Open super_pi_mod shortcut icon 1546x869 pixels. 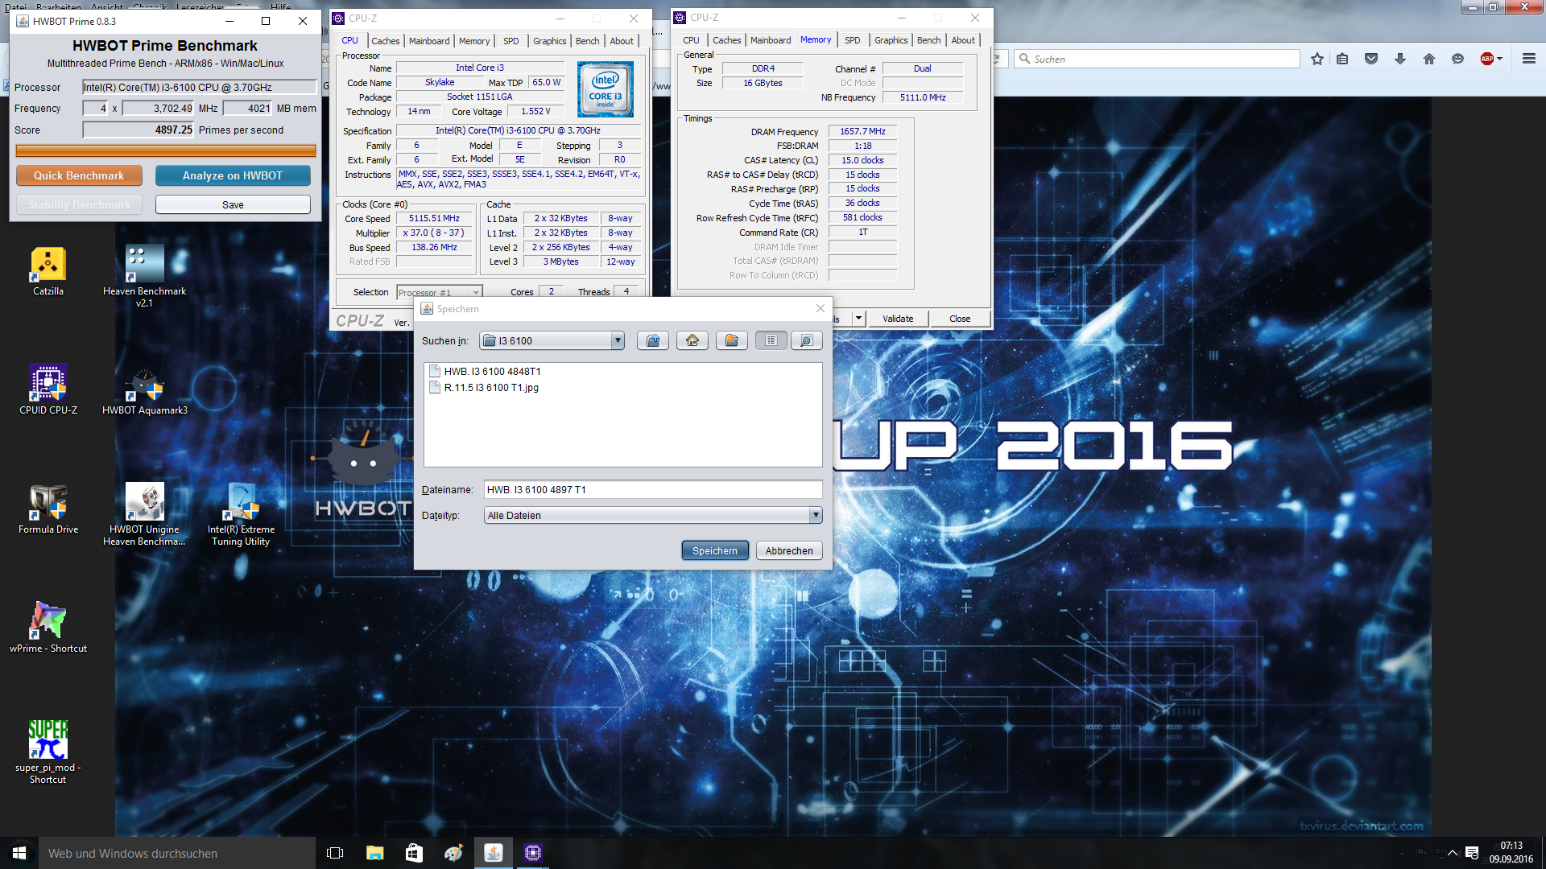pos(48,752)
